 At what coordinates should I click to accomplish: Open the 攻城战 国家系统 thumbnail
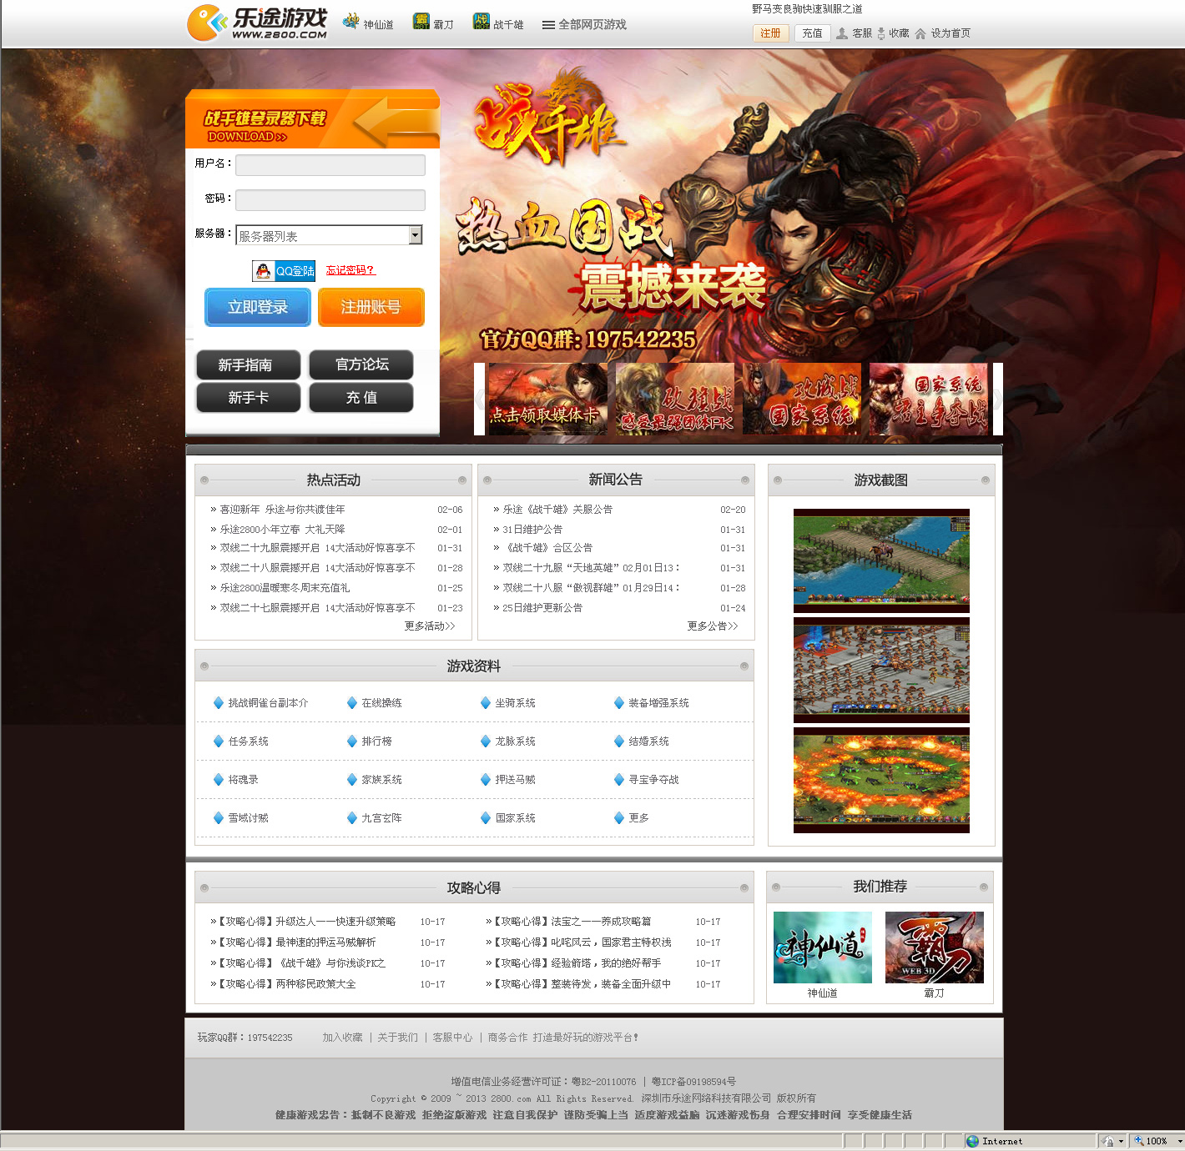(802, 399)
